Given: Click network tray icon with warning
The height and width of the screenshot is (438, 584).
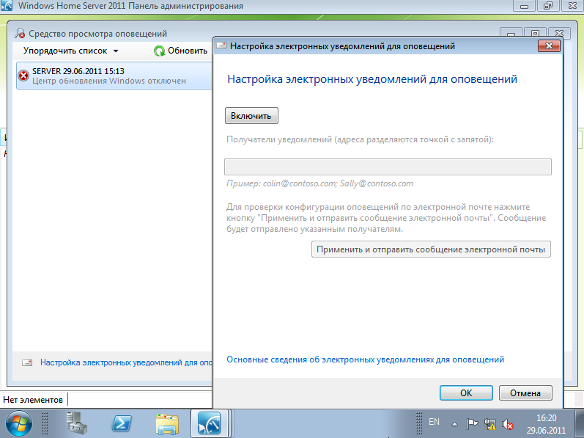Looking at the screenshot, I should (x=489, y=424).
